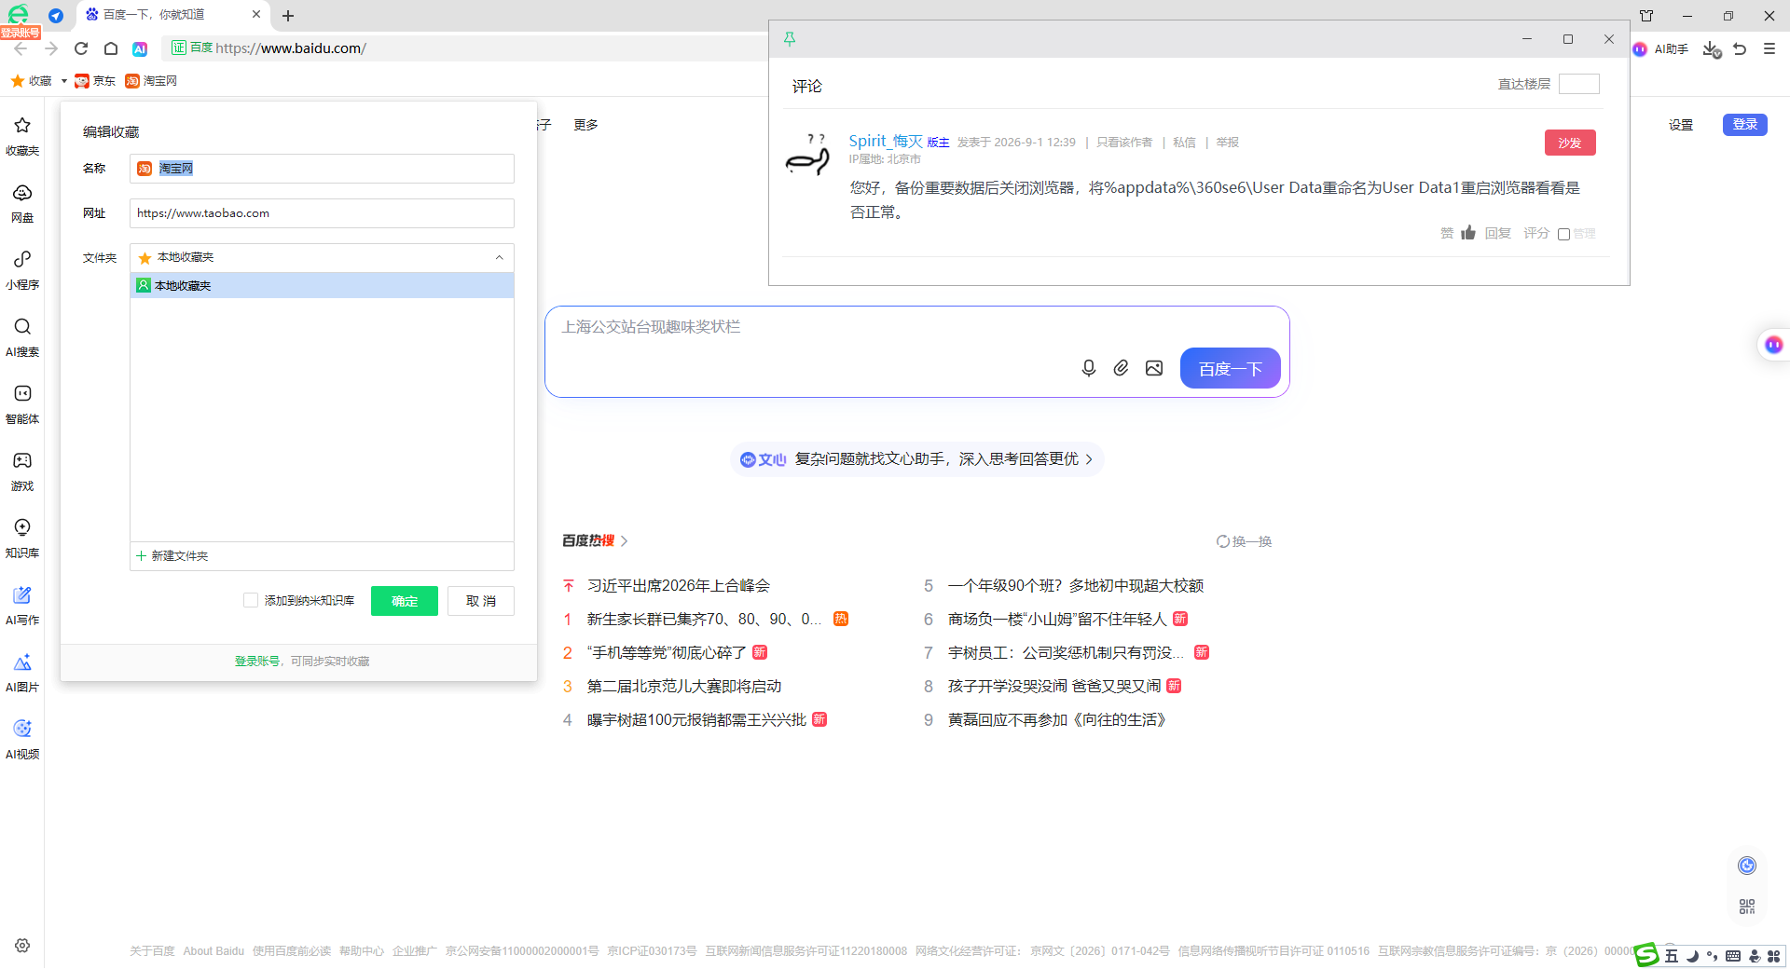Image resolution: width=1790 pixels, height=969 pixels.
Task: Expand 百度热搜 chevron link
Action: (x=625, y=541)
